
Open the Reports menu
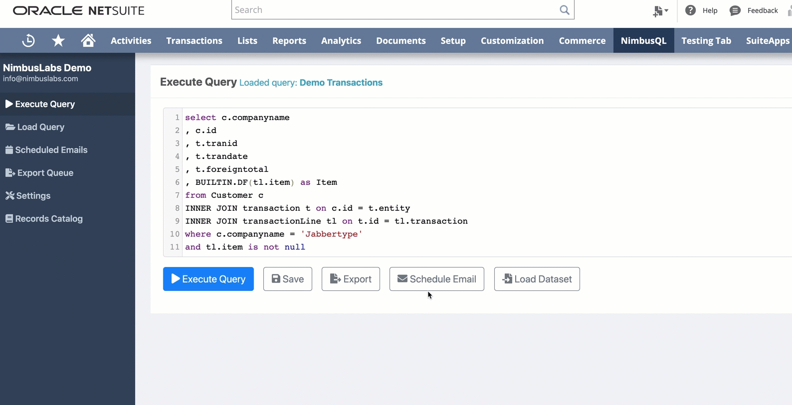(x=289, y=41)
